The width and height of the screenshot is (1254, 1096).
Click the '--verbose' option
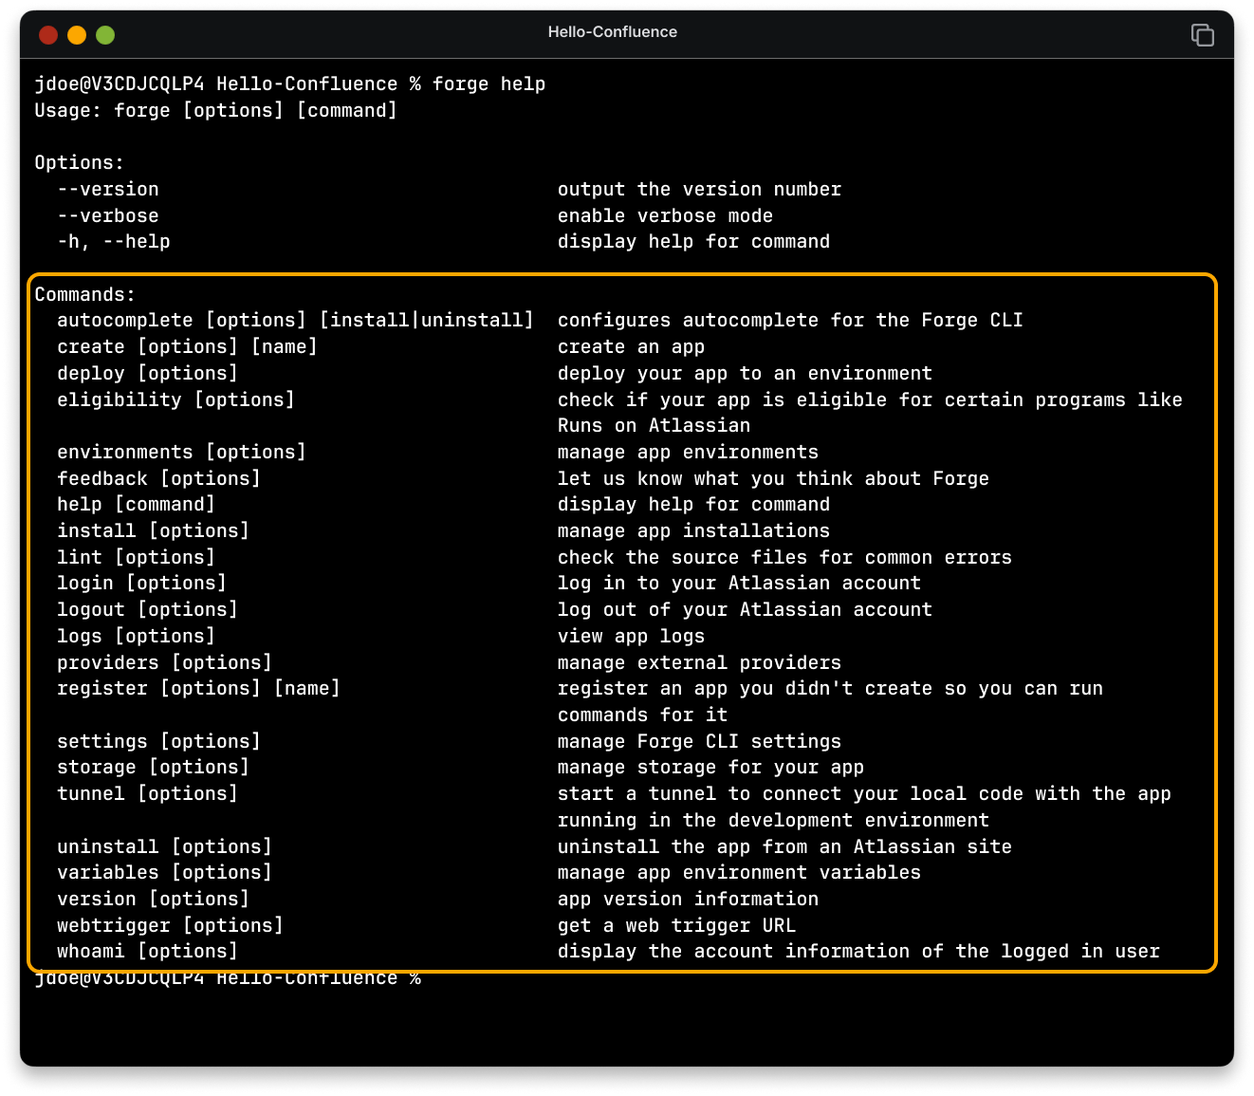tap(108, 215)
